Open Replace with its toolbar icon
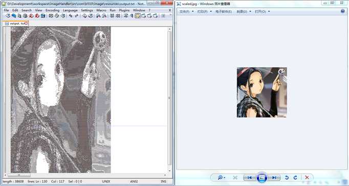The width and height of the screenshot is (349, 186). coord(91,15)
